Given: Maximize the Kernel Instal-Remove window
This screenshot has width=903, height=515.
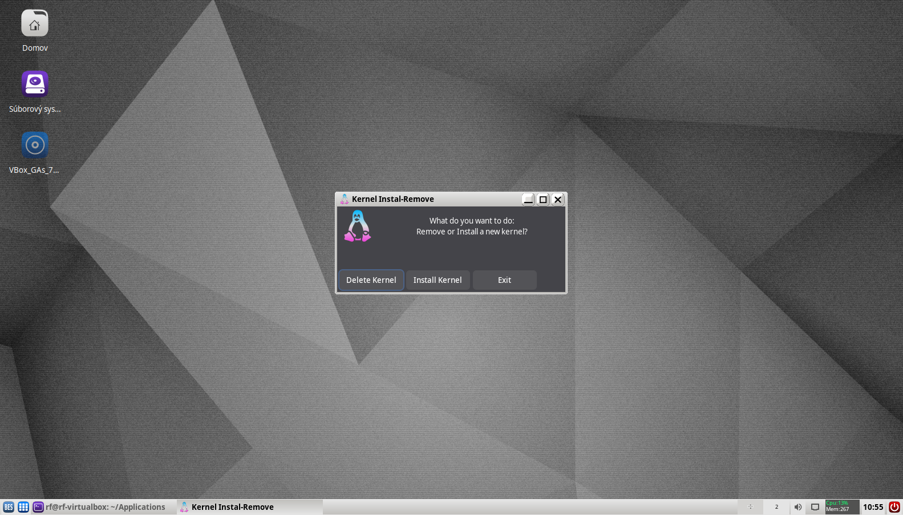Looking at the screenshot, I should (x=543, y=199).
